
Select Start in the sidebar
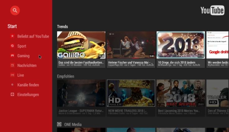[12, 26]
